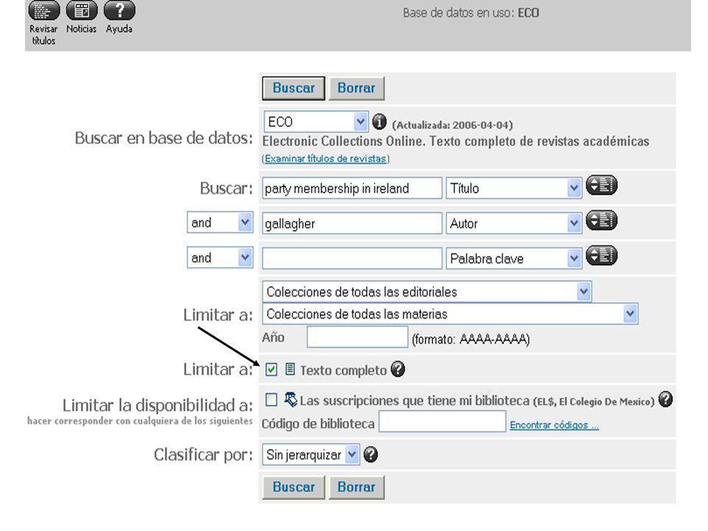
Task: Open the Autor search field type dropdown
Action: (x=514, y=223)
